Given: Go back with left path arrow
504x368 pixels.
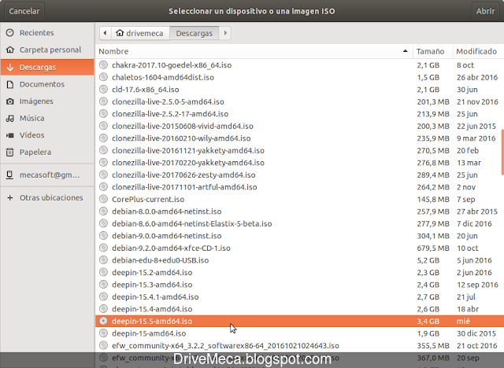Looking at the screenshot, I should click(x=105, y=33).
